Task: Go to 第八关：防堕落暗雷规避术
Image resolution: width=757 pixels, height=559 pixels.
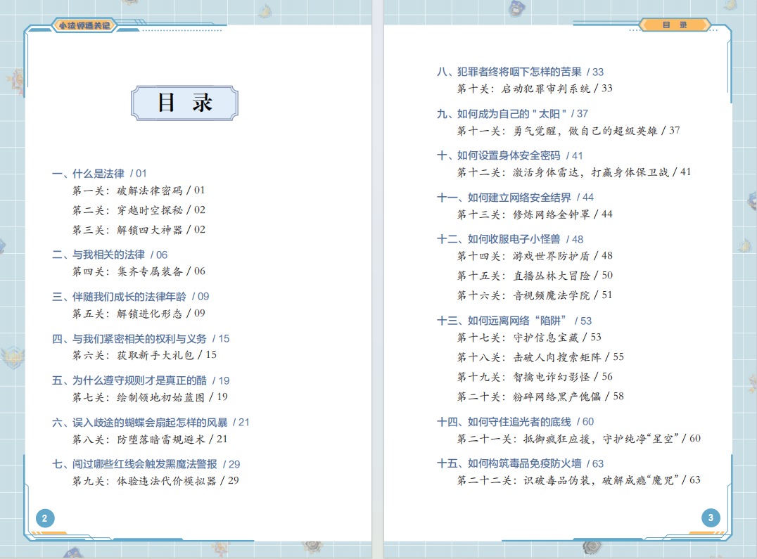Action: point(150,439)
